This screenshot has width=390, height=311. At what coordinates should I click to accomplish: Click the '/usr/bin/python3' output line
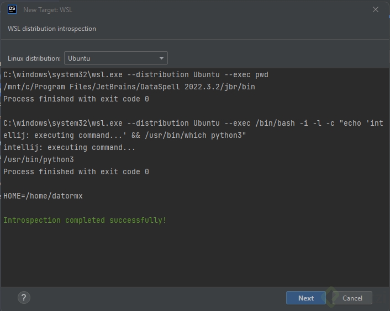[39, 159]
